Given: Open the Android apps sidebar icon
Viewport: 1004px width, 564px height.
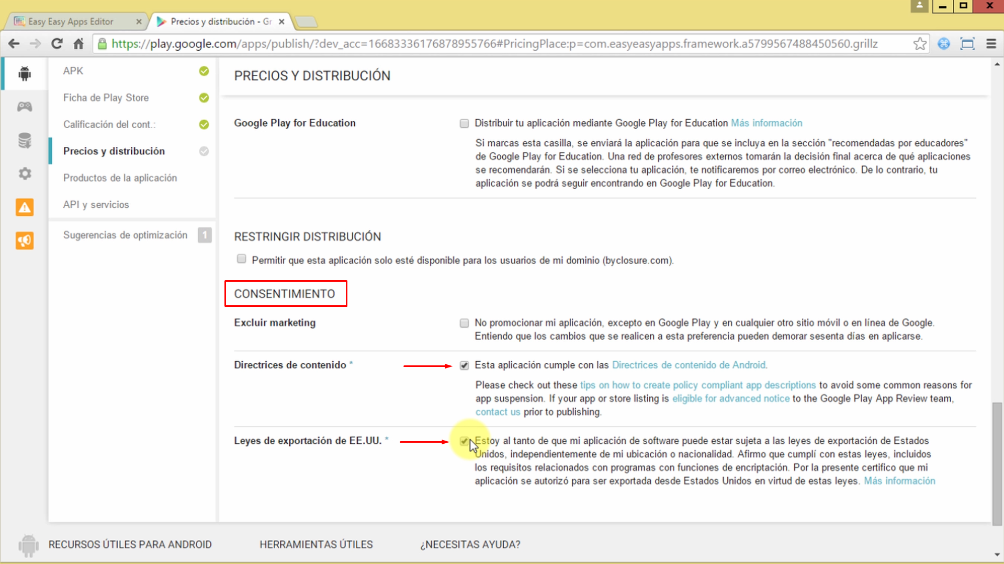Looking at the screenshot, I should tap(25, 74).
